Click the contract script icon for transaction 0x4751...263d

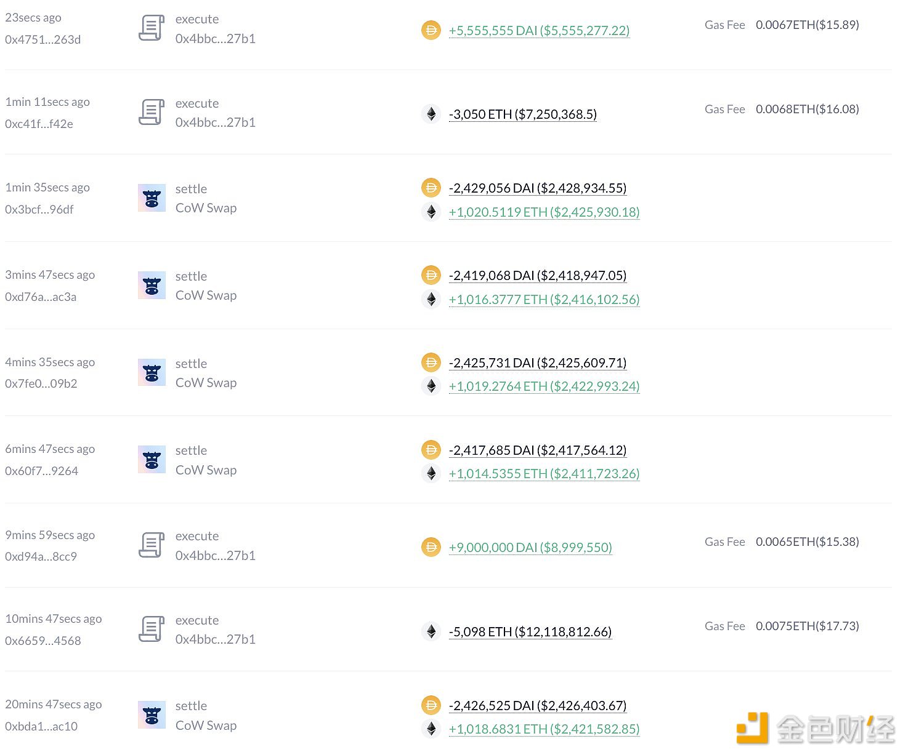pyautogui.click(x=152, y=28)
